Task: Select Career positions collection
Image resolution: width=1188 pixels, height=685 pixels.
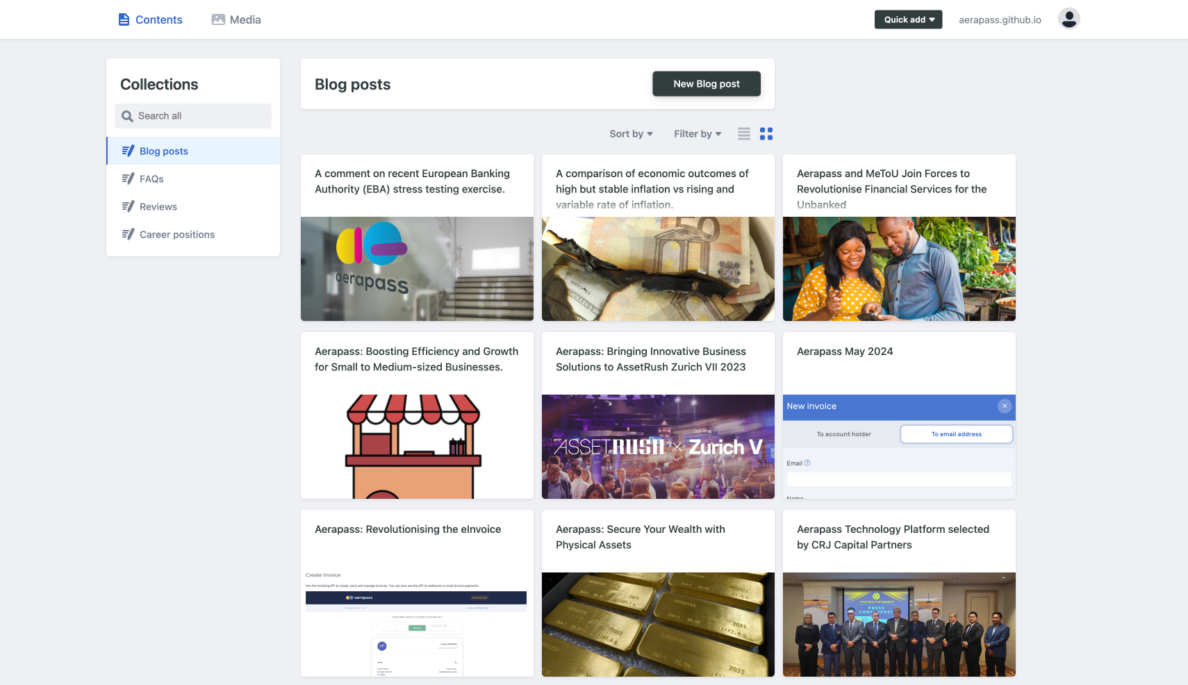Action: pyautogui.click(x=193, y=234)
